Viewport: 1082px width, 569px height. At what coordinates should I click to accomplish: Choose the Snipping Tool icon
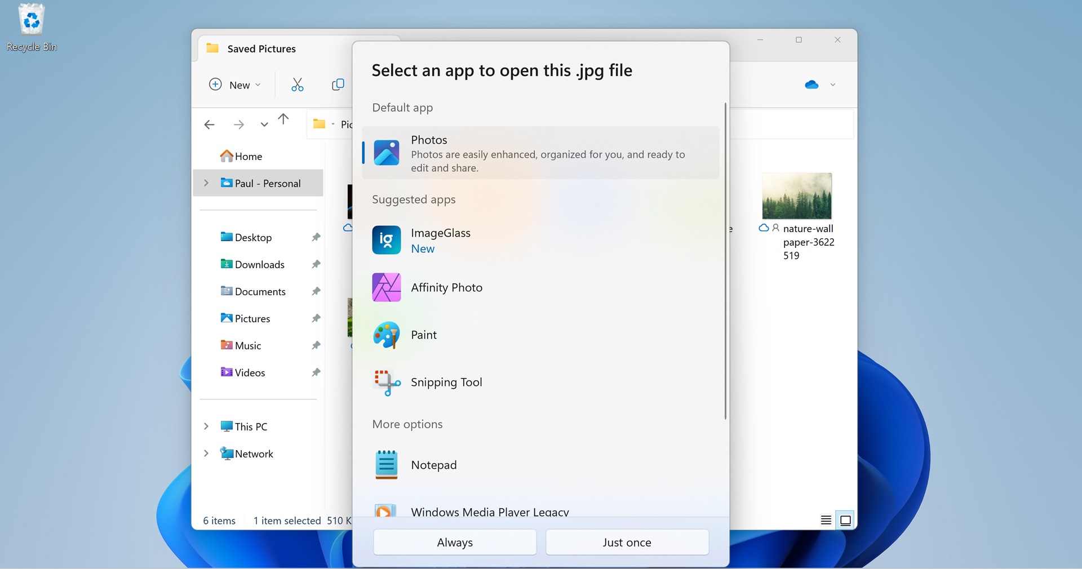click(387, 383)
